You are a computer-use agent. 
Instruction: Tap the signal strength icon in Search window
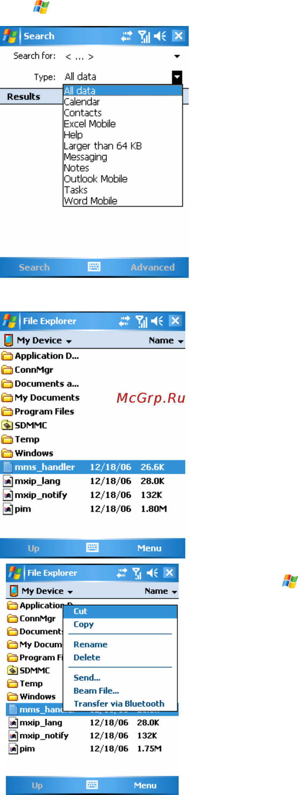pyautogui.click(x=144, y=36)
